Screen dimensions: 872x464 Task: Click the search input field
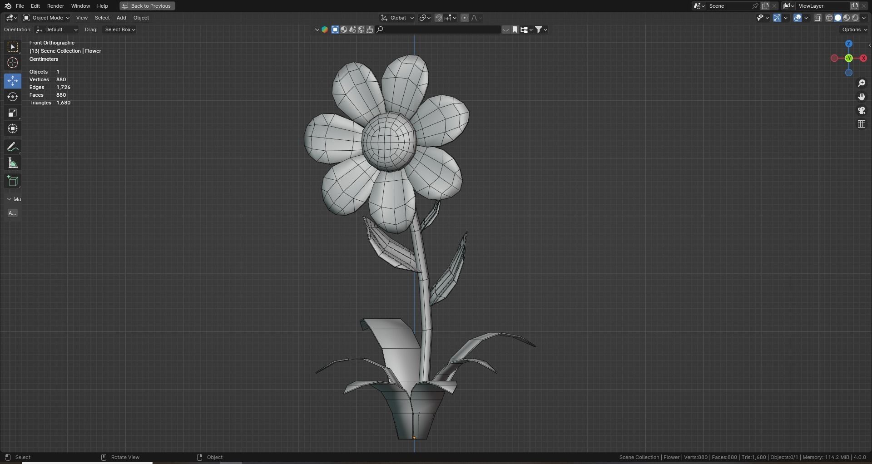click(x=439, y=30)
